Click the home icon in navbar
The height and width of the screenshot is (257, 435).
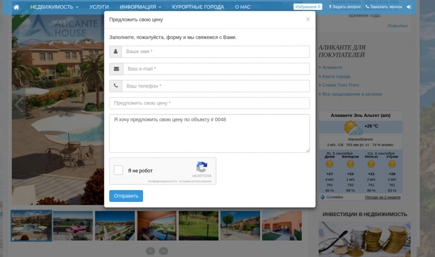16,7
